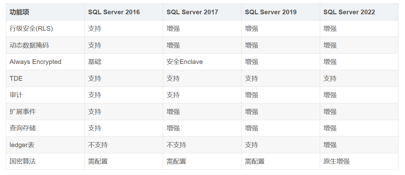Click 增强 in ledger表 row

(330, 145)
